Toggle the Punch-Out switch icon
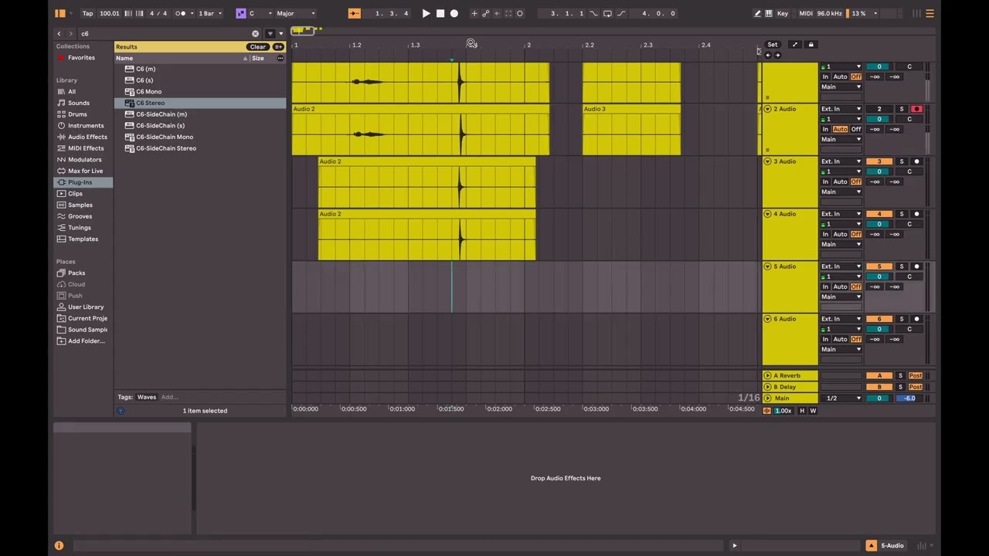Viewport: 989px width, 556px height. [x=620, y=13]
